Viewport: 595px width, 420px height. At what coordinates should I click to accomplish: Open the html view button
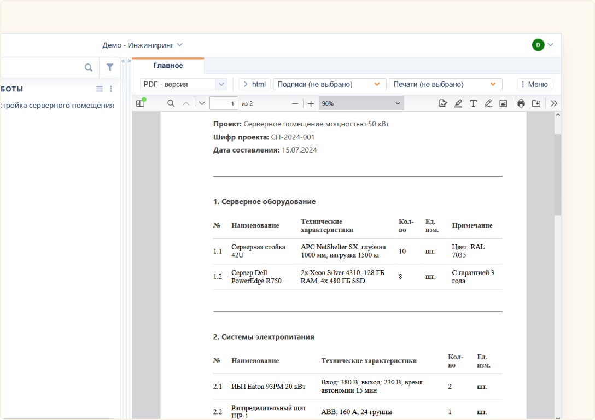pos(254,84)
